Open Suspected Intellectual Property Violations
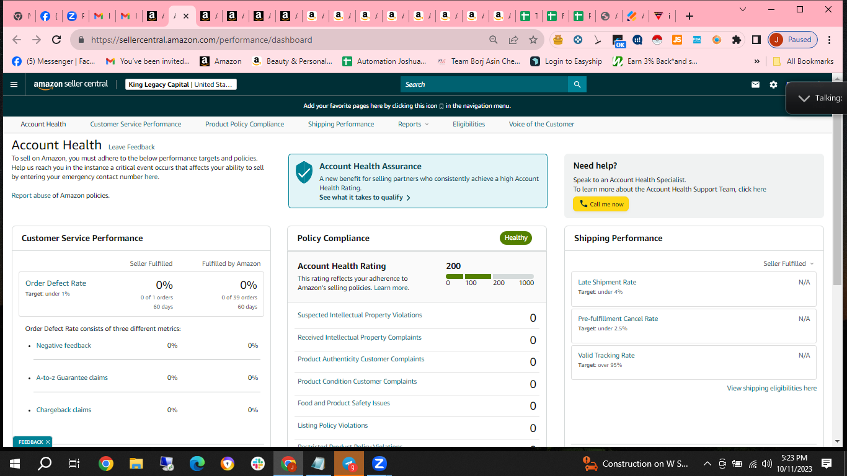The width and height of the screenshot is (847, 476). [x=360, y=315]
